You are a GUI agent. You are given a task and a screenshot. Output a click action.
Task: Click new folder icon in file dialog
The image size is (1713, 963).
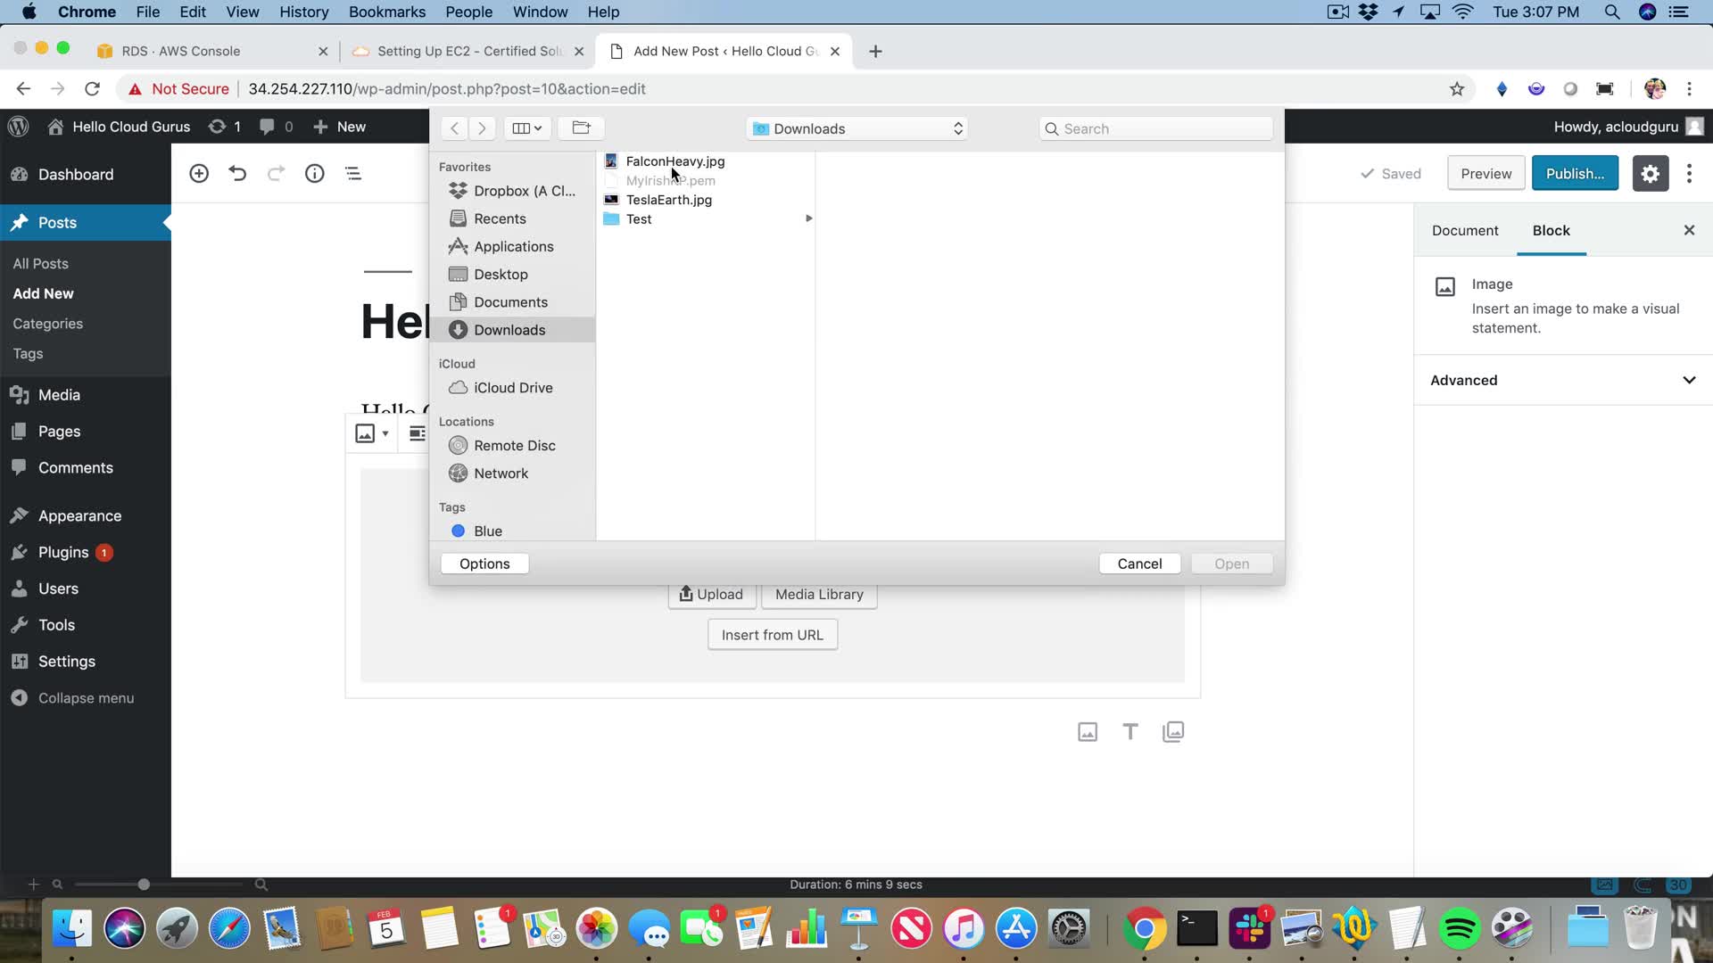tap(581, 128)
